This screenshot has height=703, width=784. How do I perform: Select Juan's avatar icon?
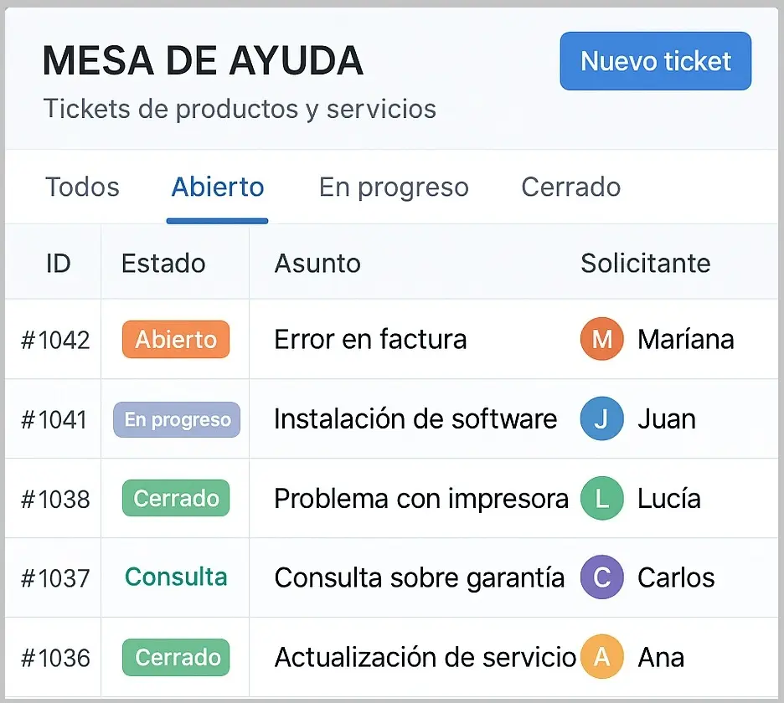[601, 419]
